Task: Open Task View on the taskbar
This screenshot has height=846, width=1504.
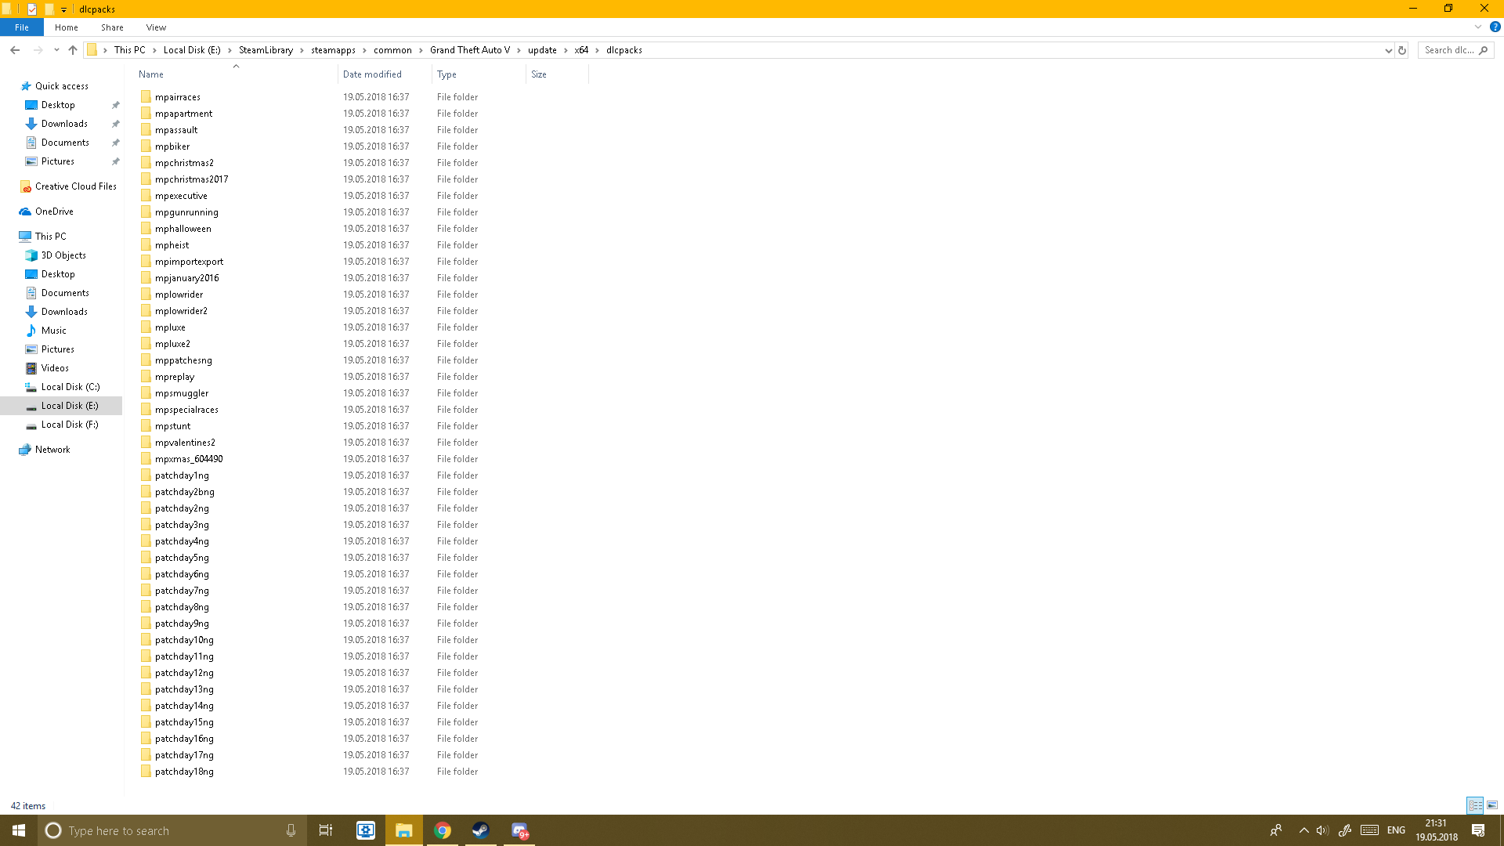Action: click(x=326, y=830)
